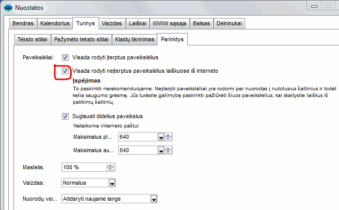Click the maximum height spinner arrows
The width and height of the screenshot is (339, 210).
(x=168, y=150)
